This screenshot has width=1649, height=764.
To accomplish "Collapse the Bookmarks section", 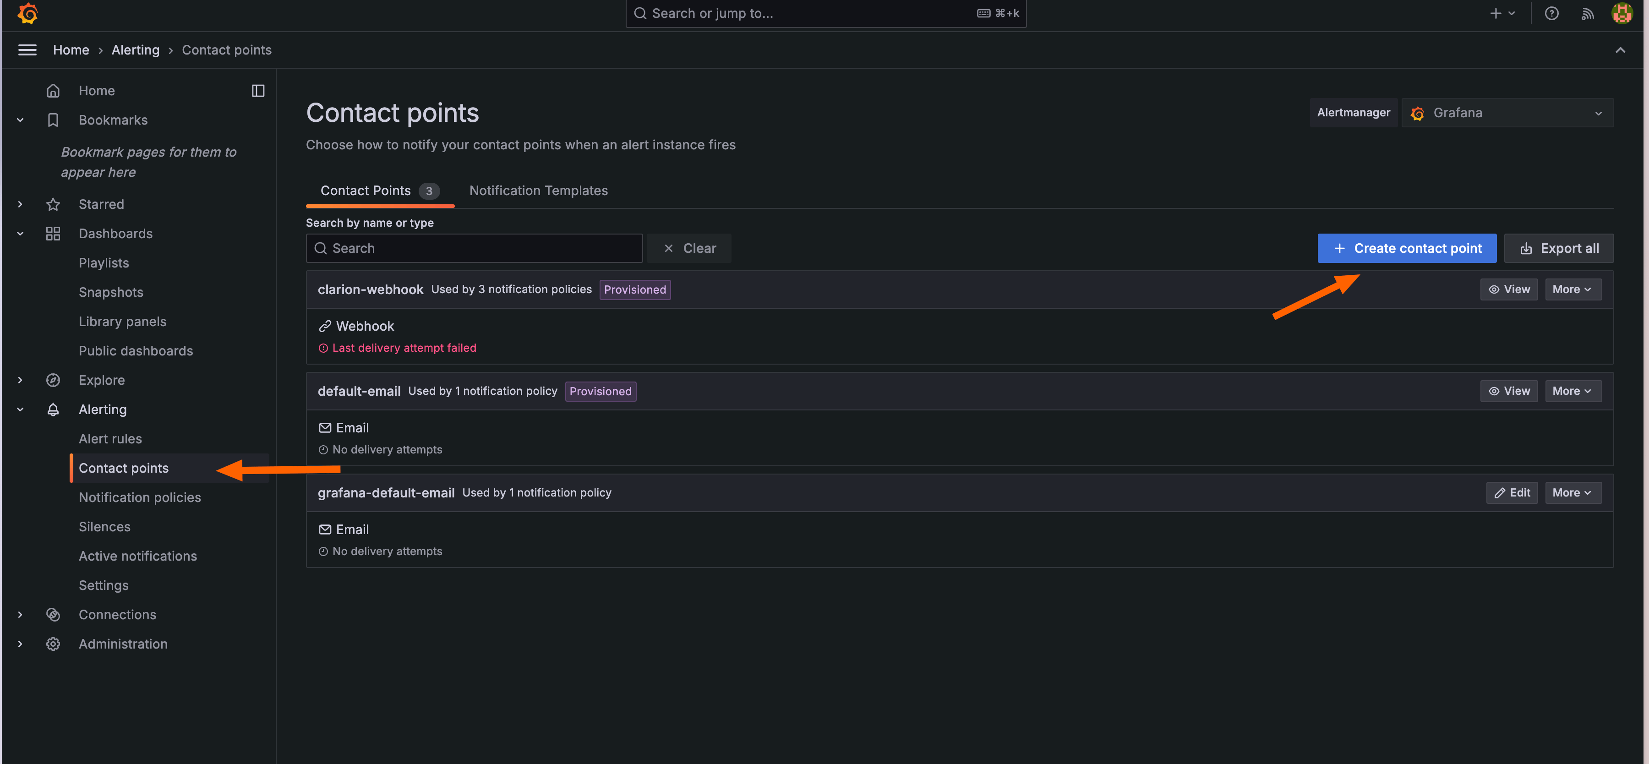I will click(20, 120).
